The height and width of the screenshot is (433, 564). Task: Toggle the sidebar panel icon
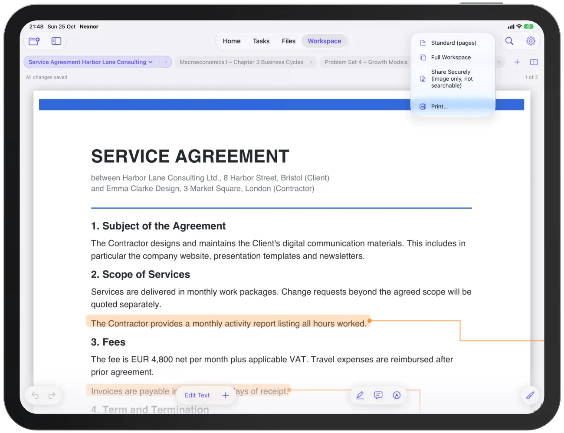[x=56, y=41]
